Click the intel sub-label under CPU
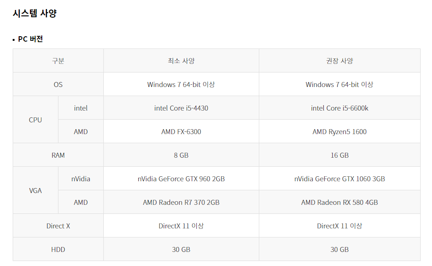Image resolution: width=432 pixels, height=266 pixels. (81, 108)
